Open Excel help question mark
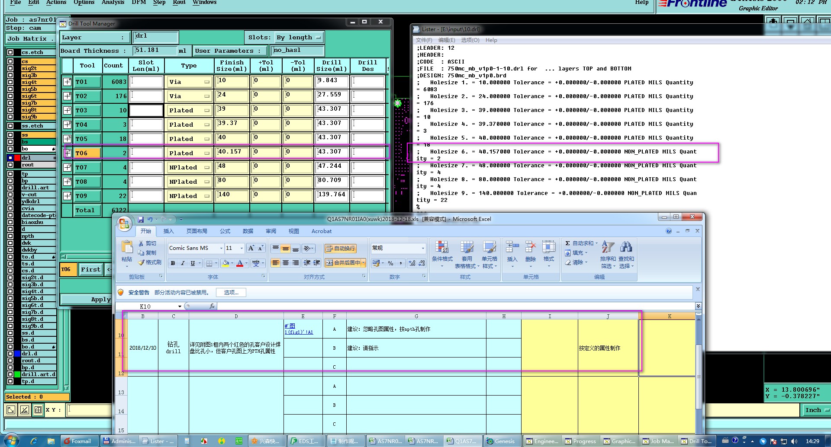The width and height of the screenshot is (831, 447). coord(669,231)
